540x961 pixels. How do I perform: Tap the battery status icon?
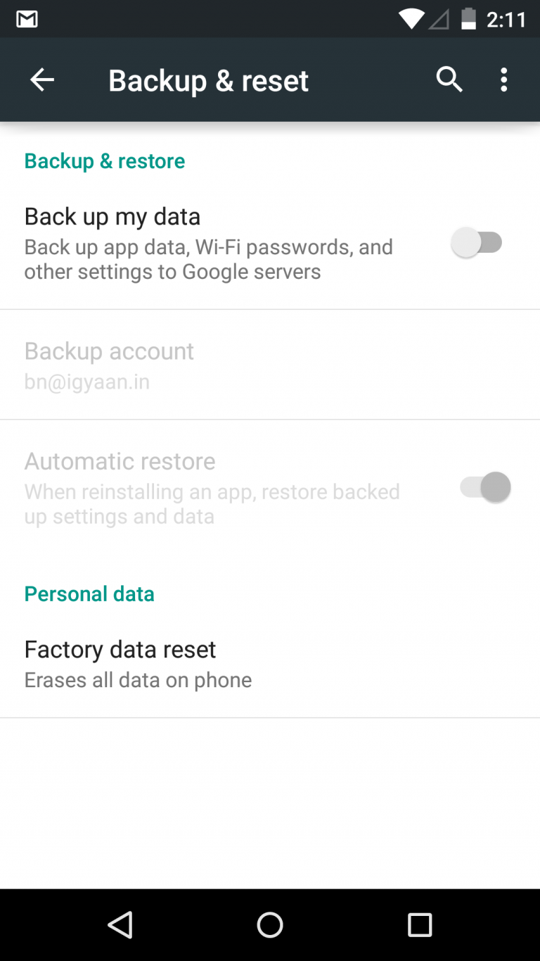pos(468,19)
